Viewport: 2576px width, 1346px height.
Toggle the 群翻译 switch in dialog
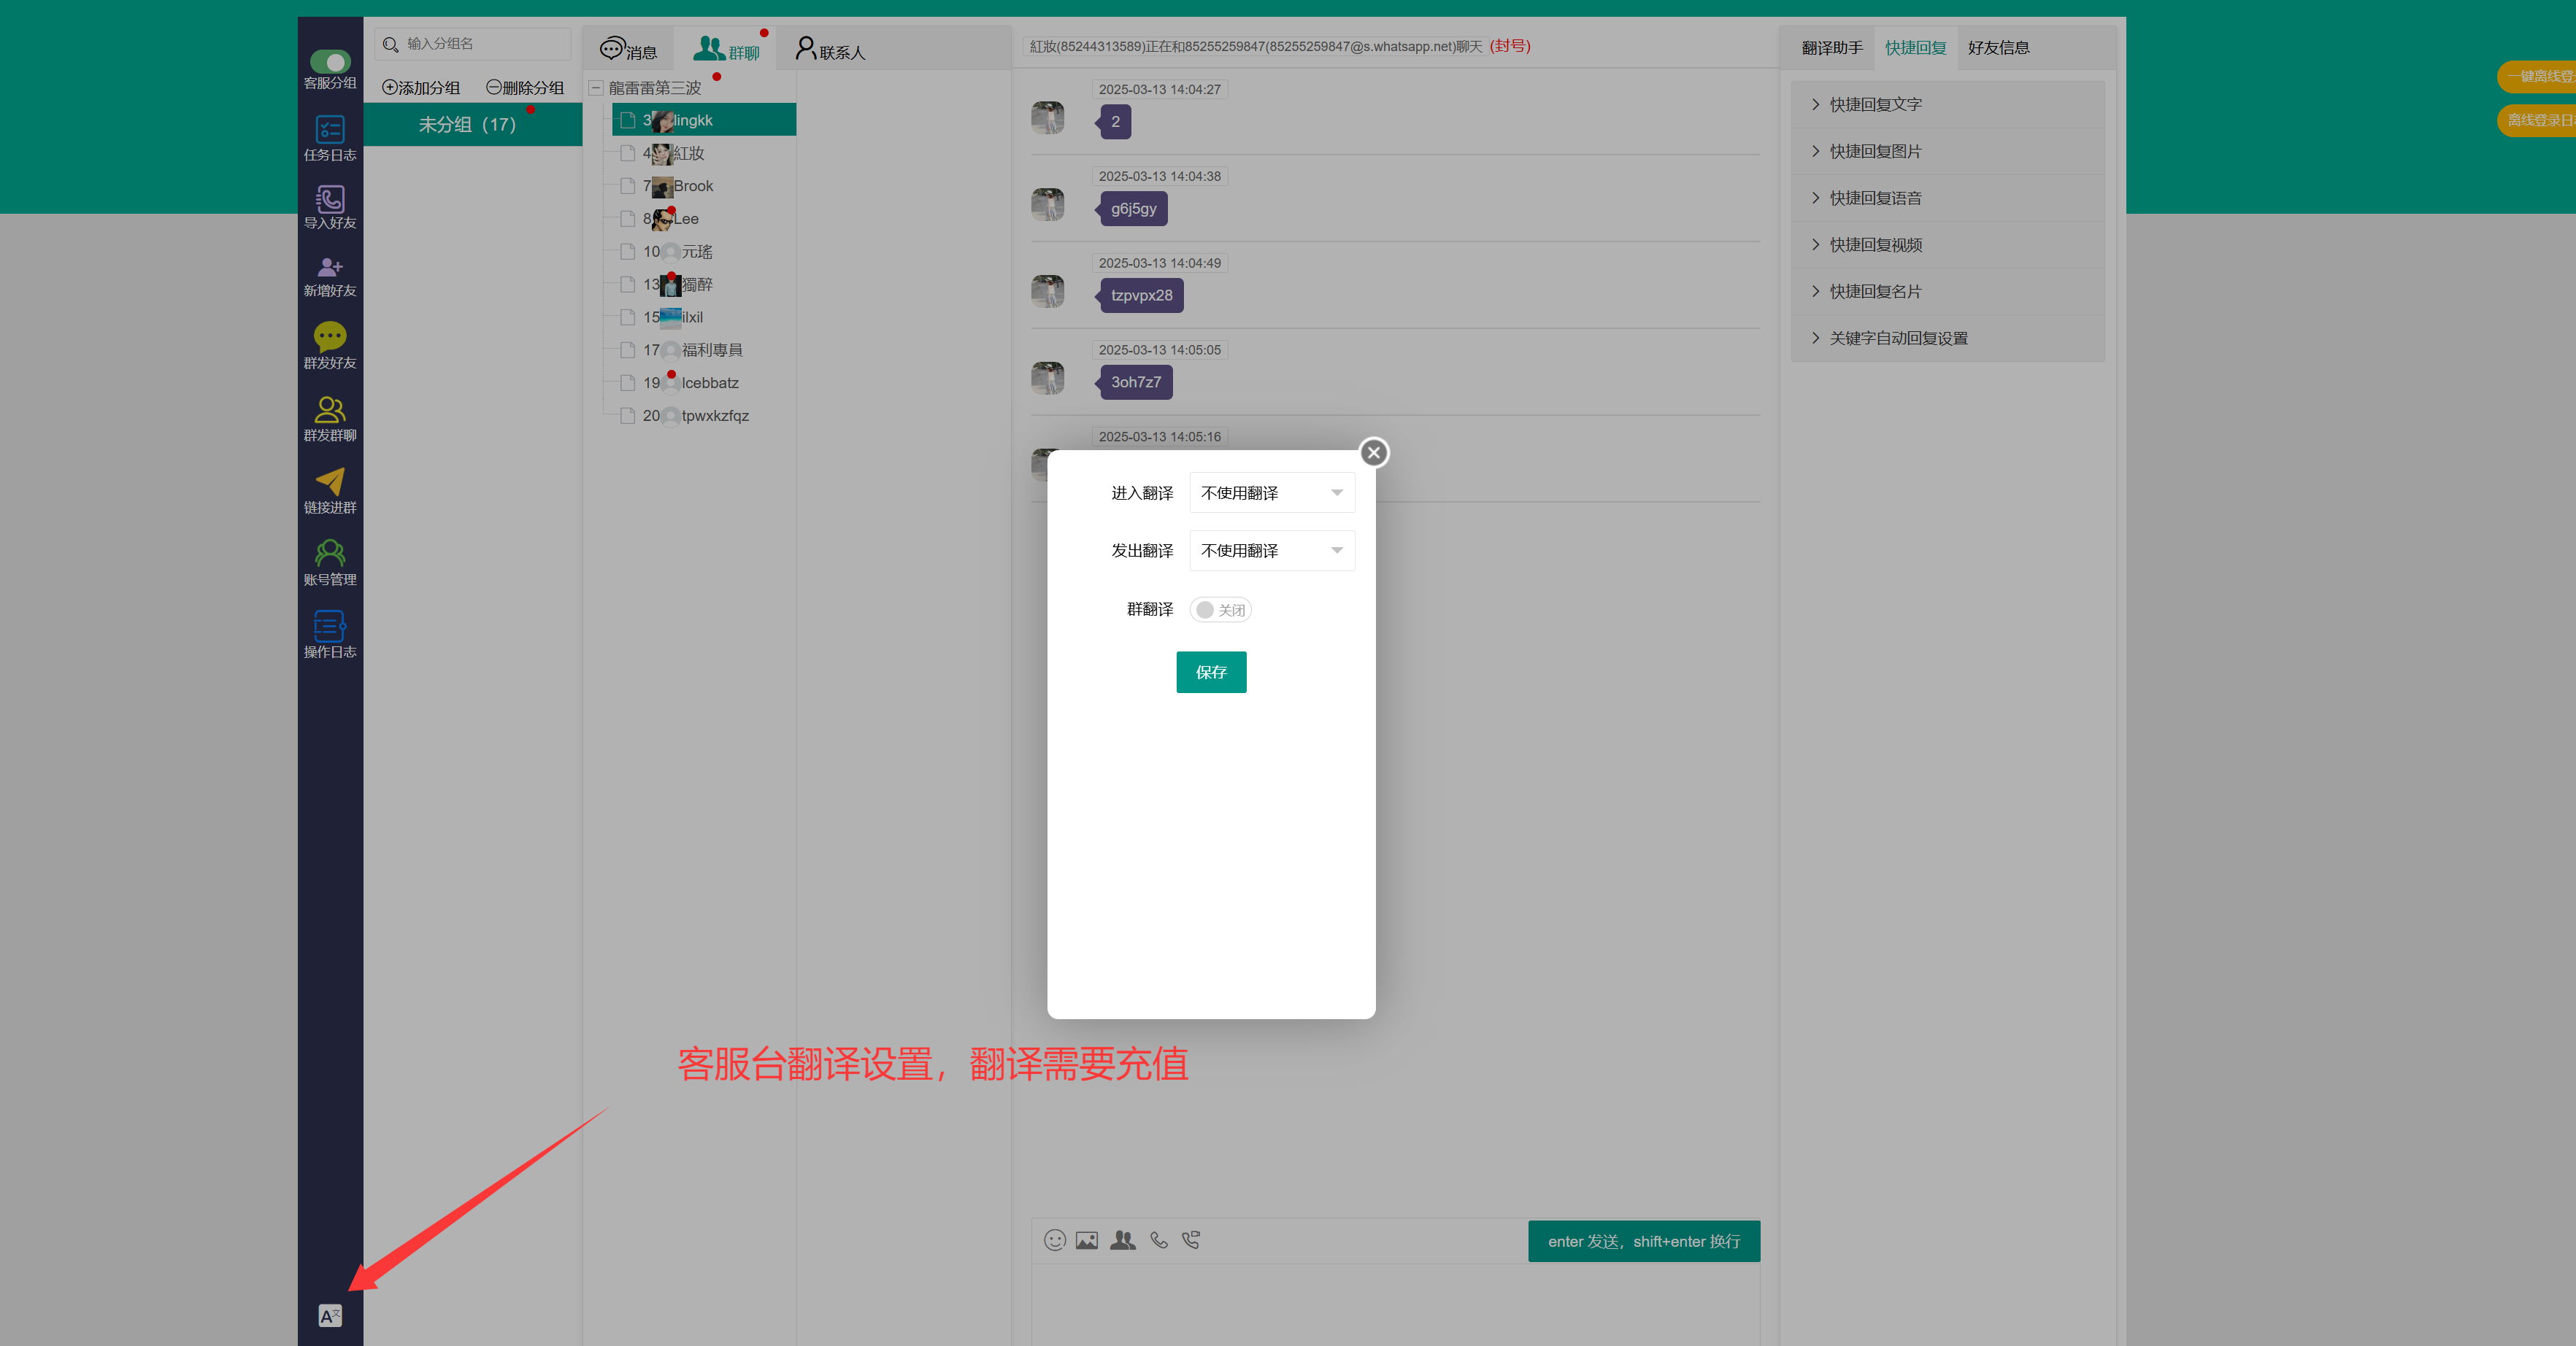(x=1220, y=610)
